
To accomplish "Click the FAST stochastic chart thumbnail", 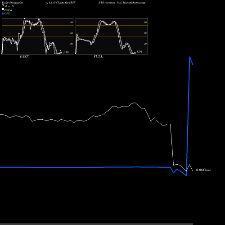I will (x=38, y=36).
